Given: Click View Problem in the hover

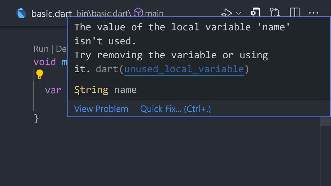Looking at the screenshot, I should (x=101, y=109).
